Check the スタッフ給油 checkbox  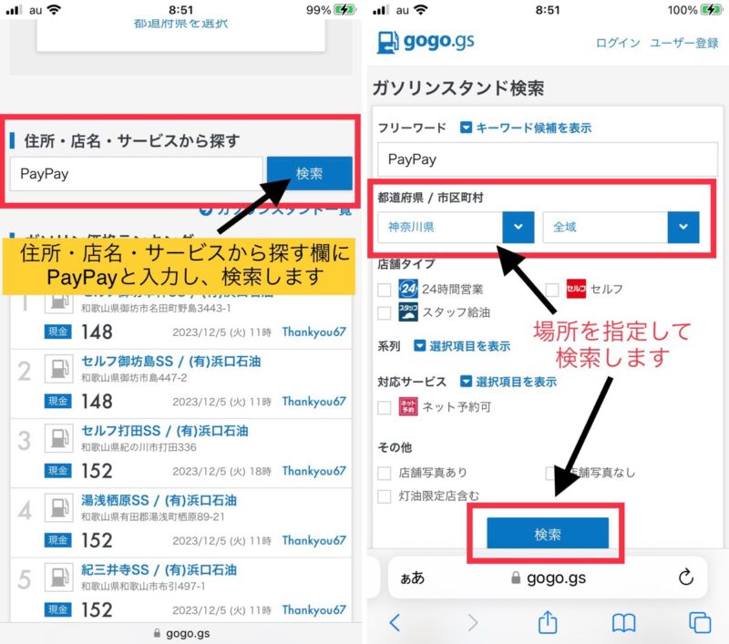tap(384, 313)
